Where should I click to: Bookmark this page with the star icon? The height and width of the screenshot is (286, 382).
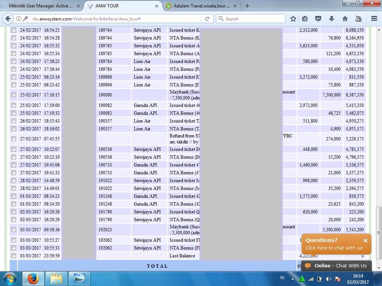pos(293,19)
